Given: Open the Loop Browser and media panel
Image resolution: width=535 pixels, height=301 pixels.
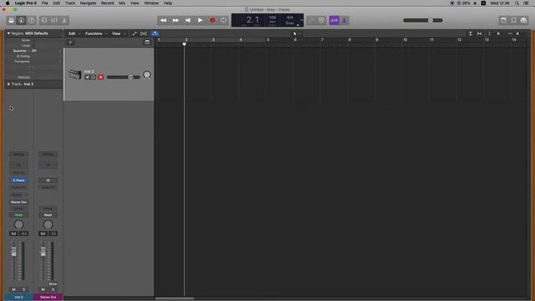Looking at the screenshot, I should (x=523, y=20).
